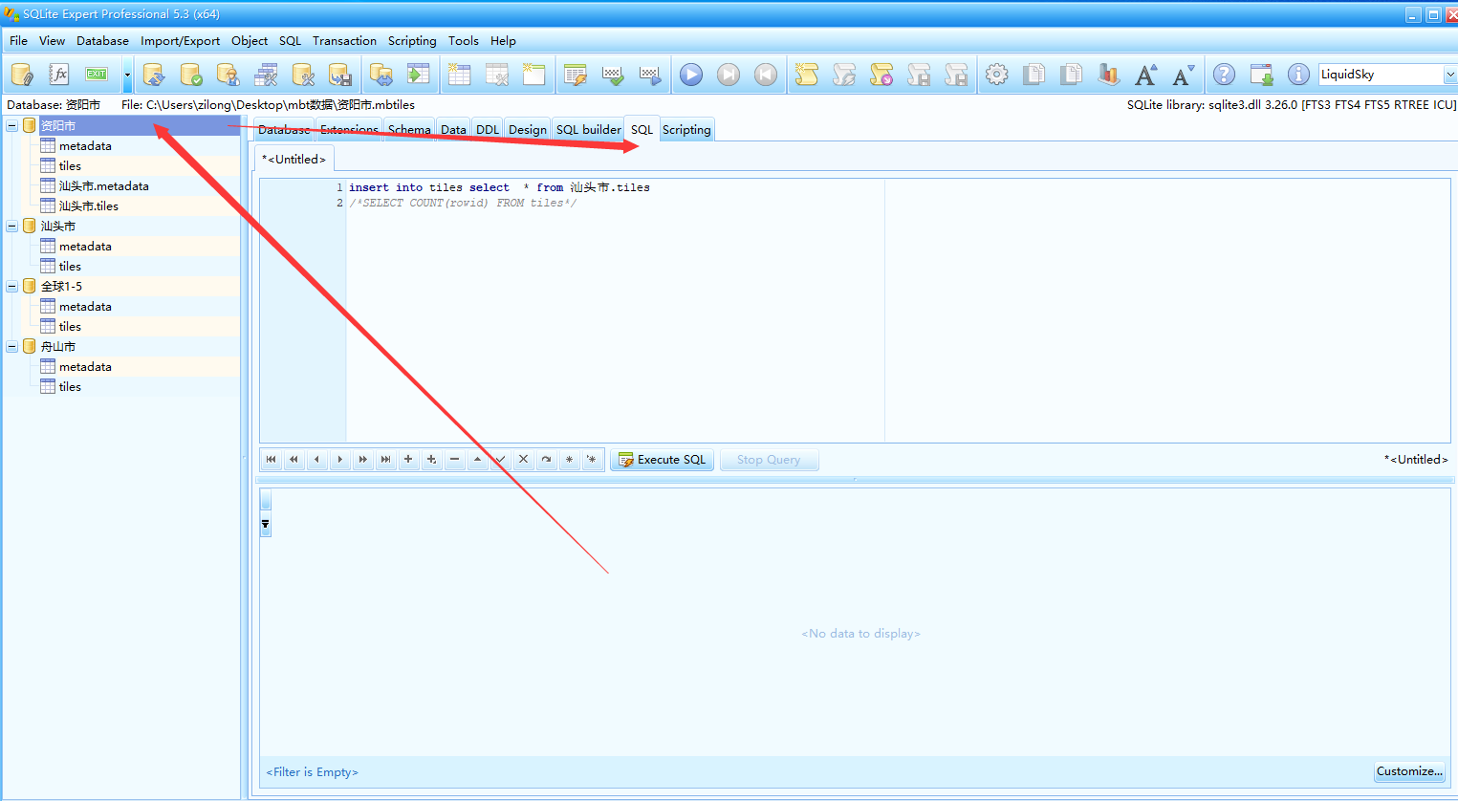Click the database with blue refresh arrows icon
This screenshot has height=801, width=1458.
pos(153,75)
